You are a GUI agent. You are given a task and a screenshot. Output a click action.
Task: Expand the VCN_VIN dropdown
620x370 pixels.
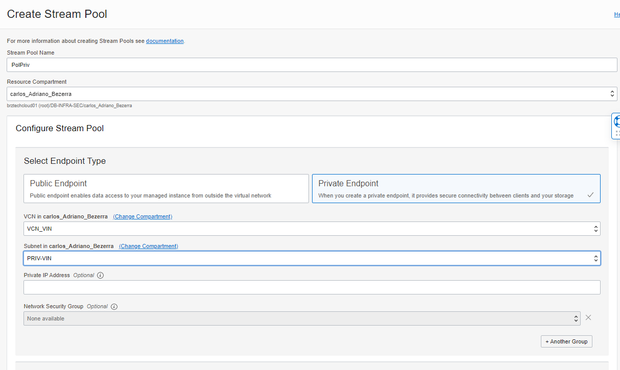pyautogui.click(x=312, y=229)
